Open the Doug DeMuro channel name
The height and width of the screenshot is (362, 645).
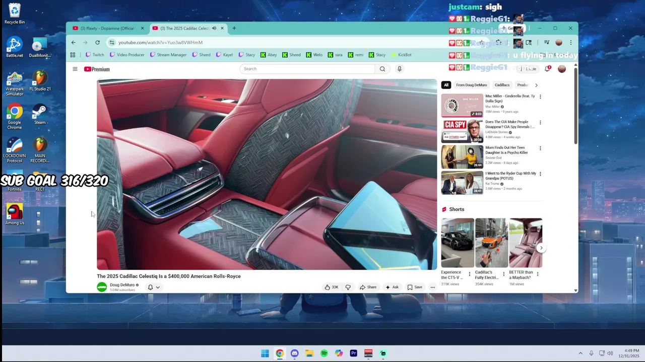[x=122, y=285]
